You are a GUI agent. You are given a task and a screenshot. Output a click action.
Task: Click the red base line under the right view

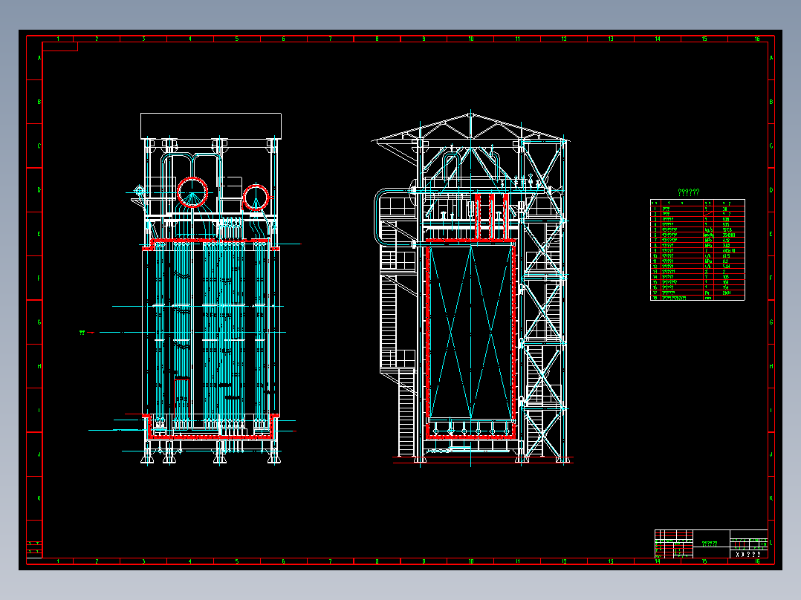click(x=483, y=463)
